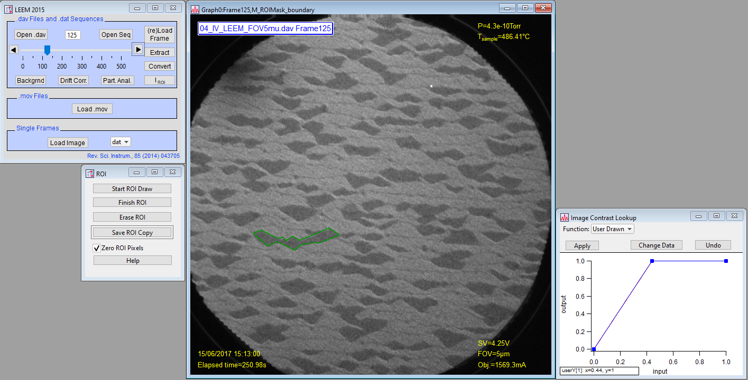Click the frame slider left arrow
The height and width of the screenshot is (380, 748).
pyautogui.click(x=14, y=50)
